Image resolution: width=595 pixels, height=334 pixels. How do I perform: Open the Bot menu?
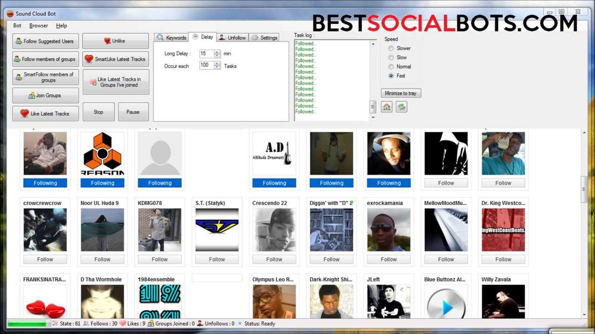point(17,26)
